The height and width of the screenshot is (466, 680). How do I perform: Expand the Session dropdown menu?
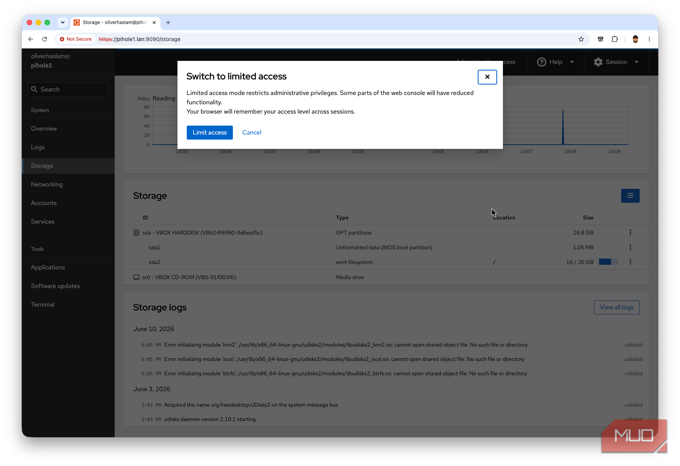click(x=616, y=62)
